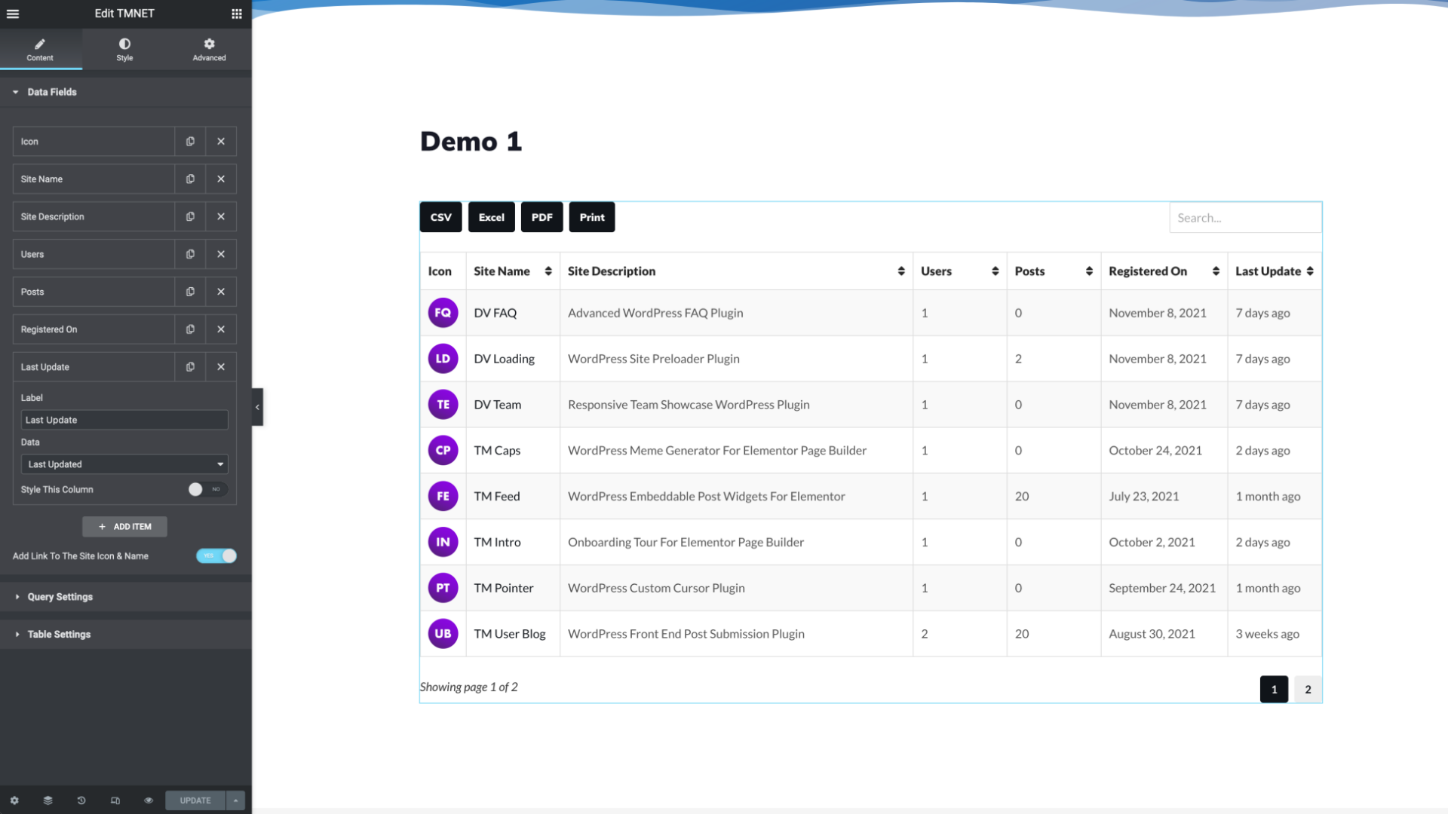Open the arrow next to UPDATE button
This screenshot has height=814, width=1448.
(235, 800)
